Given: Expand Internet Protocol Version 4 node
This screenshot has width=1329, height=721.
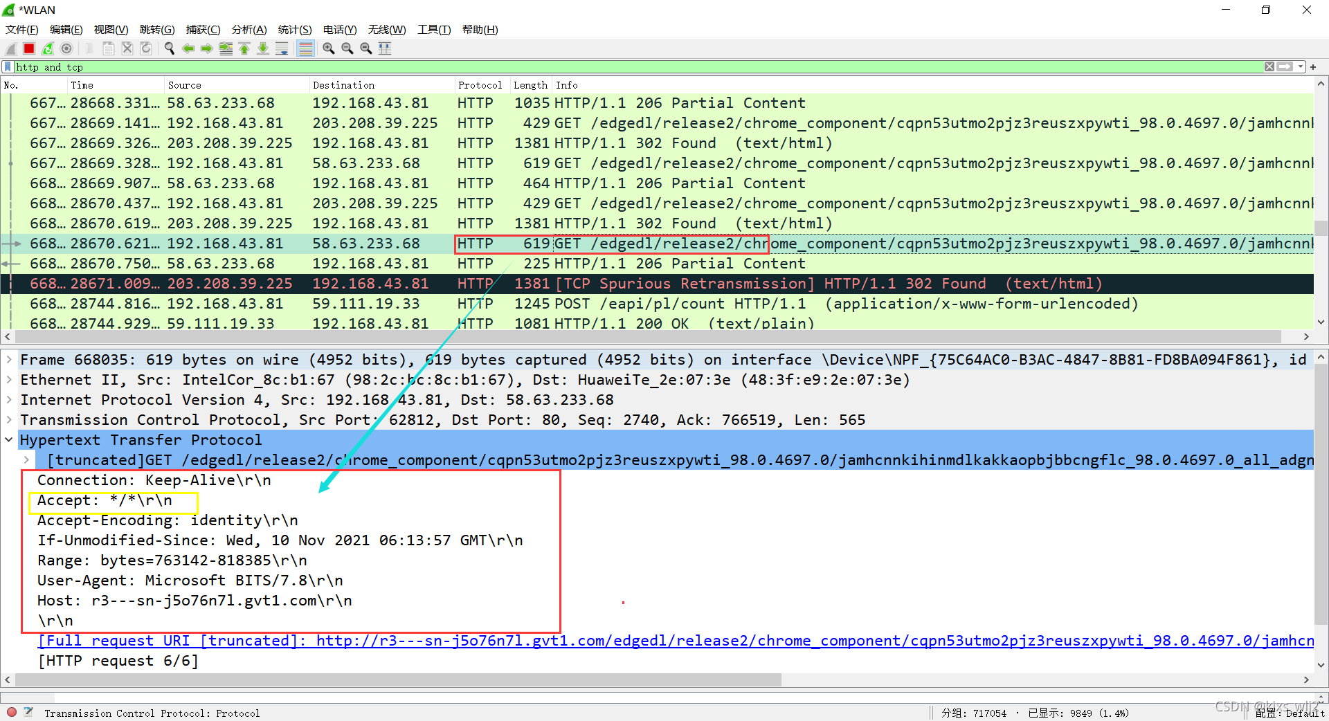Looking at the screenshot, I should coord(9,400).
